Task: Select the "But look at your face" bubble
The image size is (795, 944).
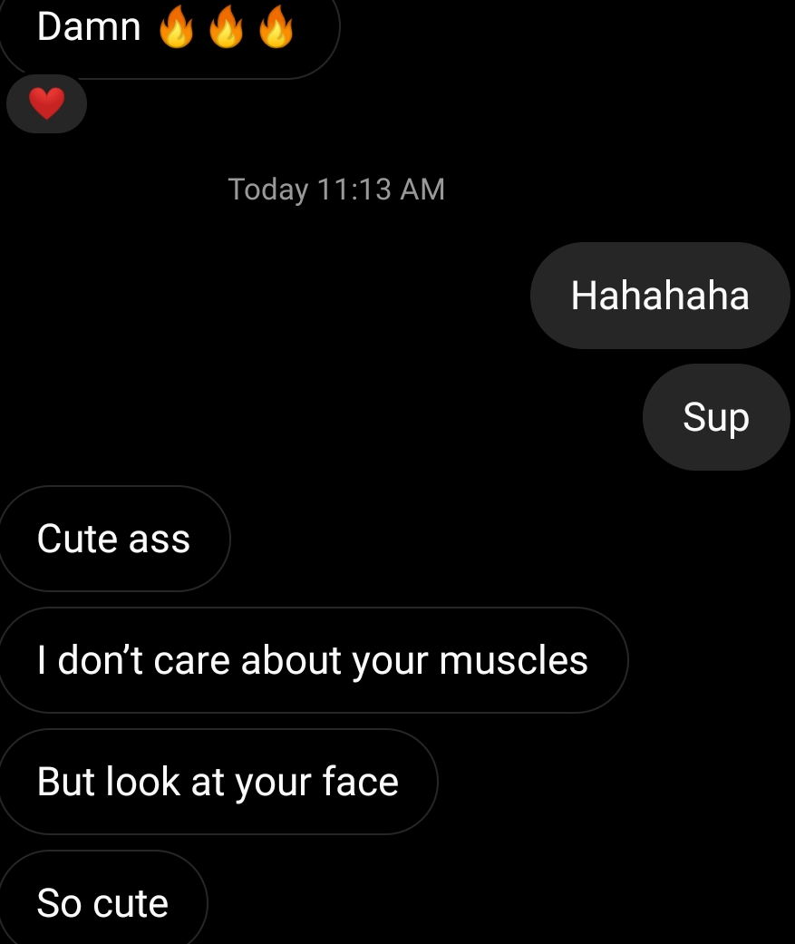Action: tap(218, 782)
